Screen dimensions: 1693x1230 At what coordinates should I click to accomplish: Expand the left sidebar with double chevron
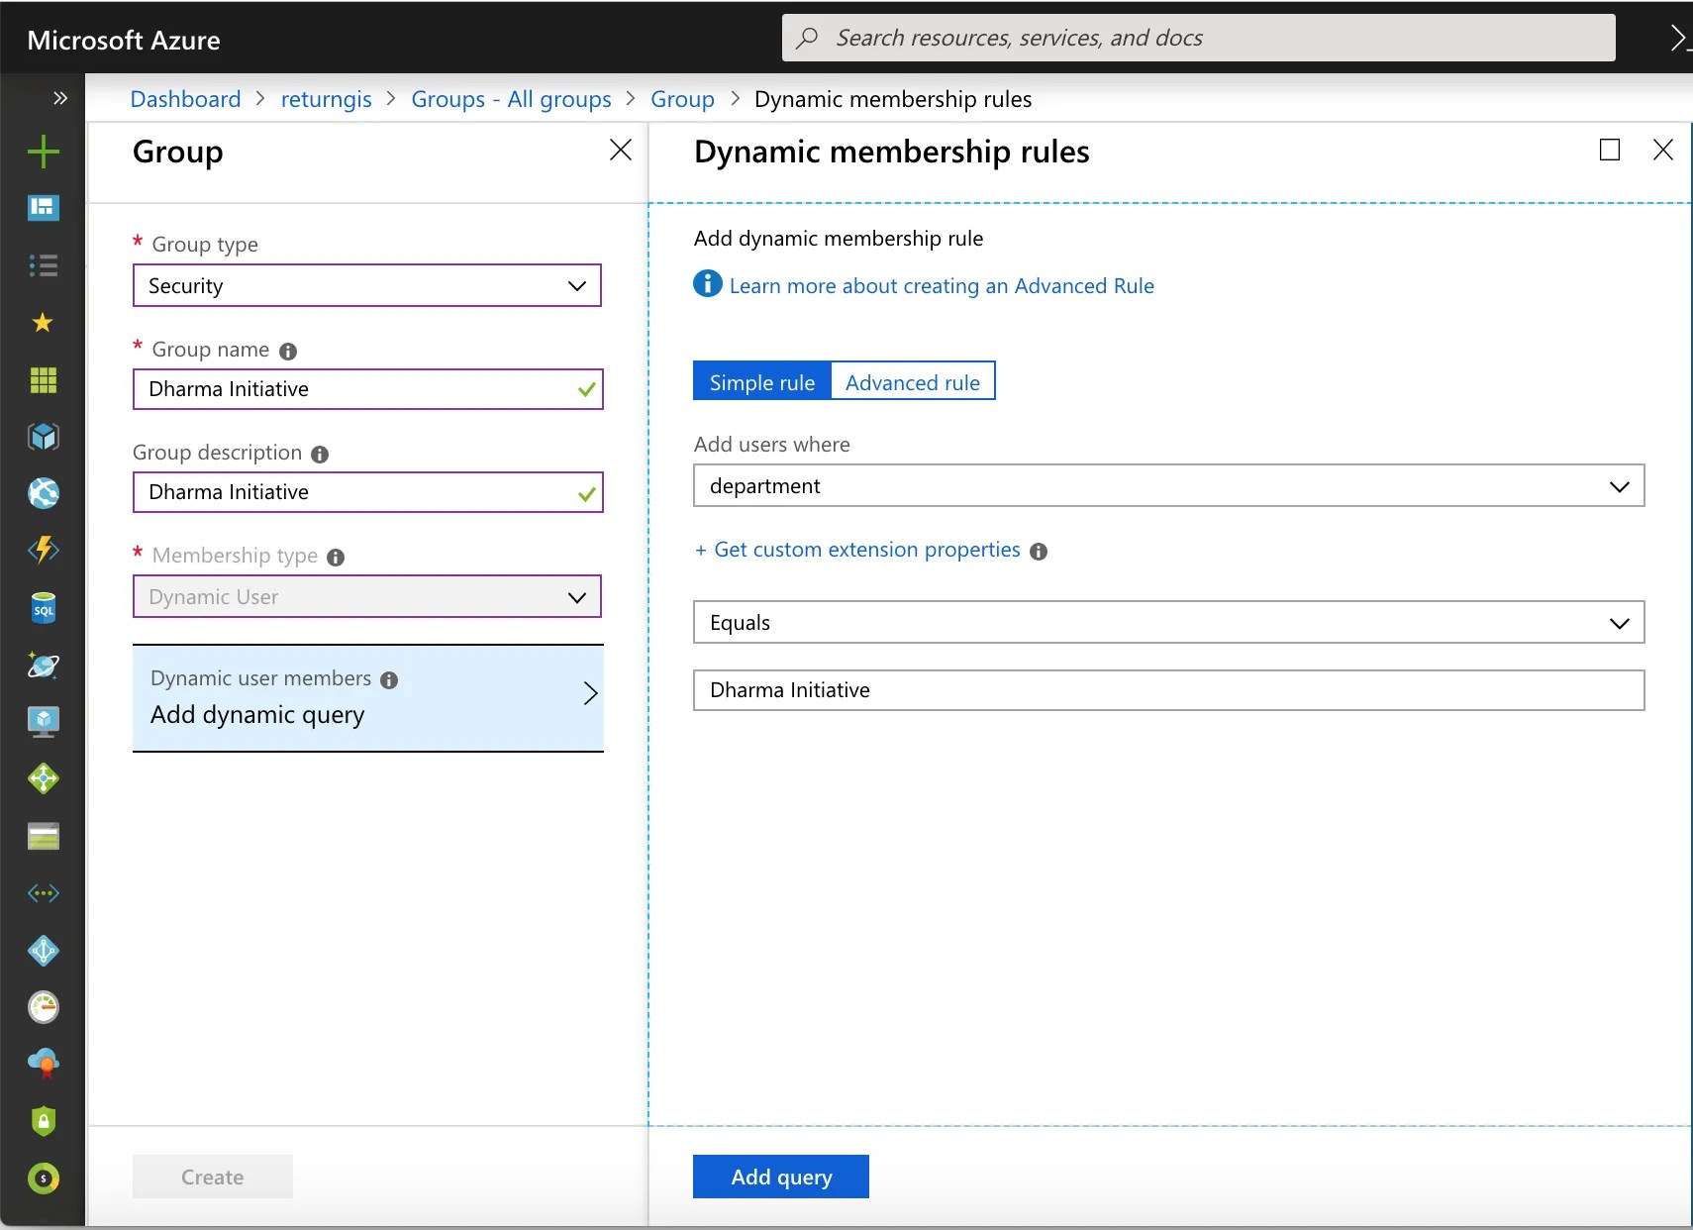(x=60, y=98)
